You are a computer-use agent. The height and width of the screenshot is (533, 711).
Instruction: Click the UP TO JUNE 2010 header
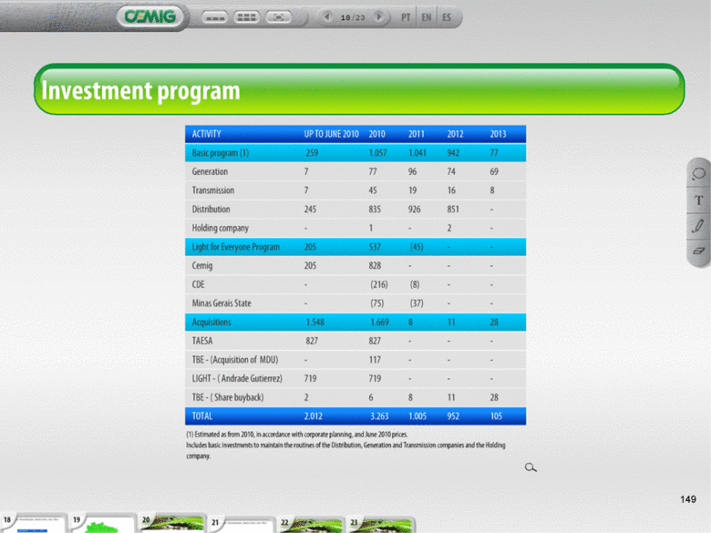coord(332,134)
